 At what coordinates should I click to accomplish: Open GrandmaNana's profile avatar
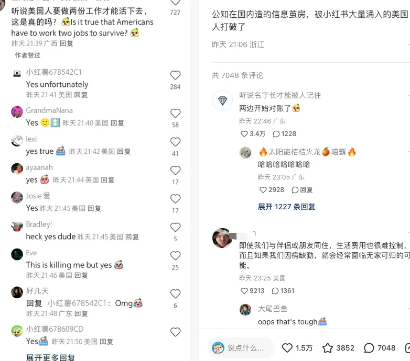pyautogui.click(x=17, y=112)
